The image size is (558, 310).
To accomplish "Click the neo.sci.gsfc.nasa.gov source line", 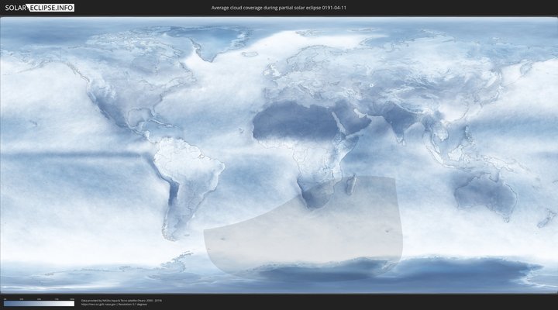I will coord(114,305).
